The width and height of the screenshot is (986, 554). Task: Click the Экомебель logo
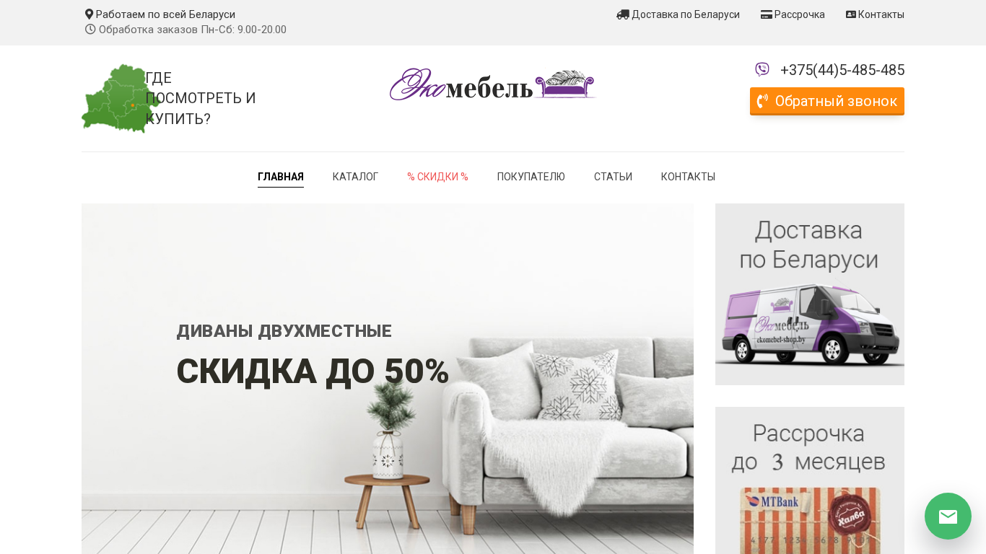(493, 84)
